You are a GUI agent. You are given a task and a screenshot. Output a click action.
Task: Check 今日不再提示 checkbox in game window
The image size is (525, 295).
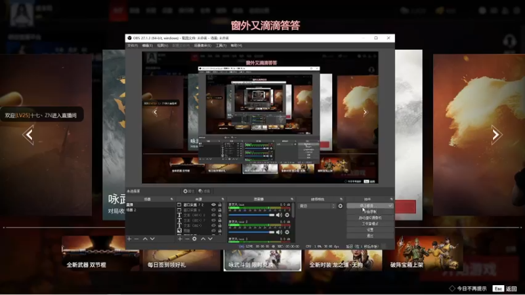pyautogui.click(x=452, y=288)
